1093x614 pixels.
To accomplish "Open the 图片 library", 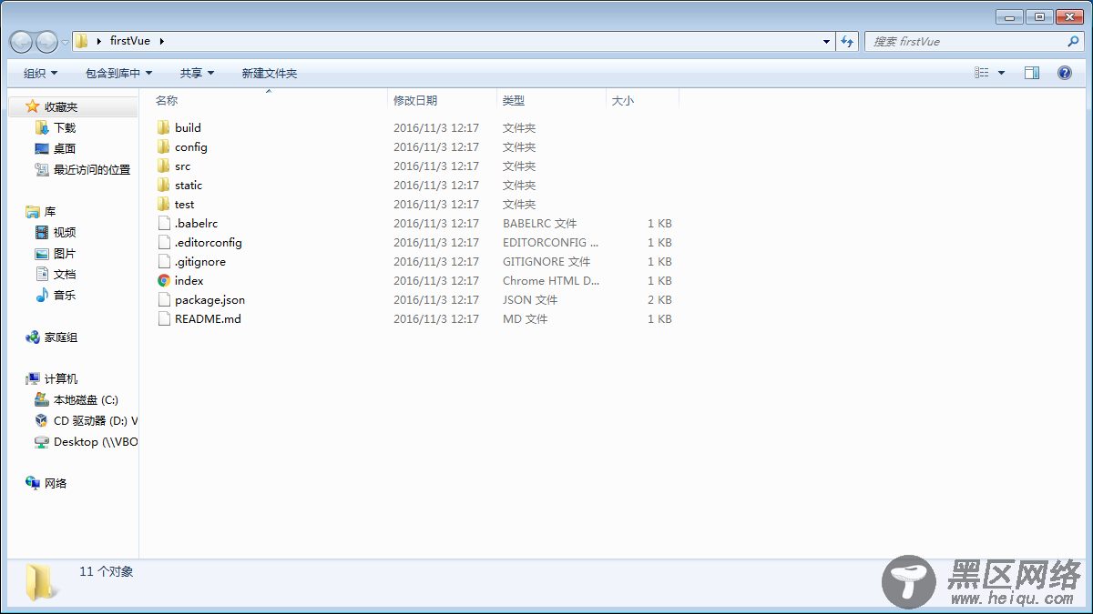I will [x=65, y=254].
